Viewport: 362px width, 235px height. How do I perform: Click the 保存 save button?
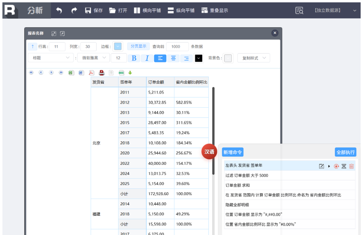(94, 10)
